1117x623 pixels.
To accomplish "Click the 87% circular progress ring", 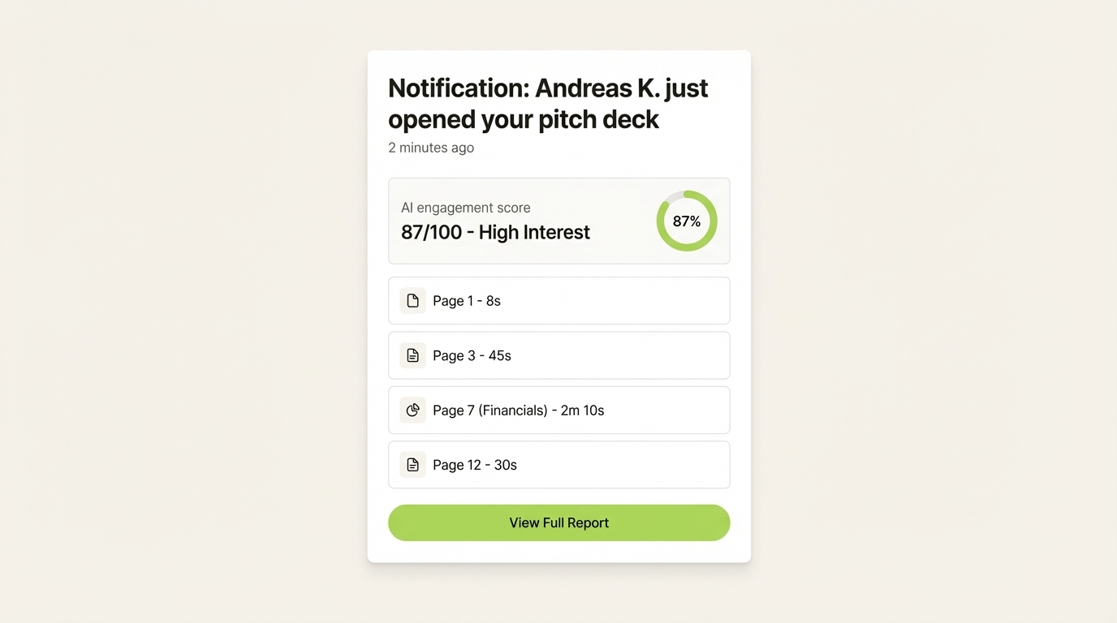I will pyautogui.click(x=687, y=221).
